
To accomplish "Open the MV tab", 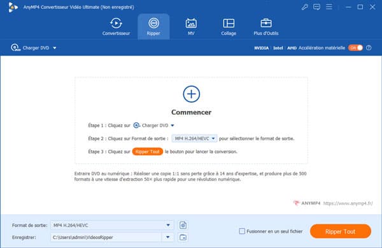I will pyautogui.click(x=191, y=27).
